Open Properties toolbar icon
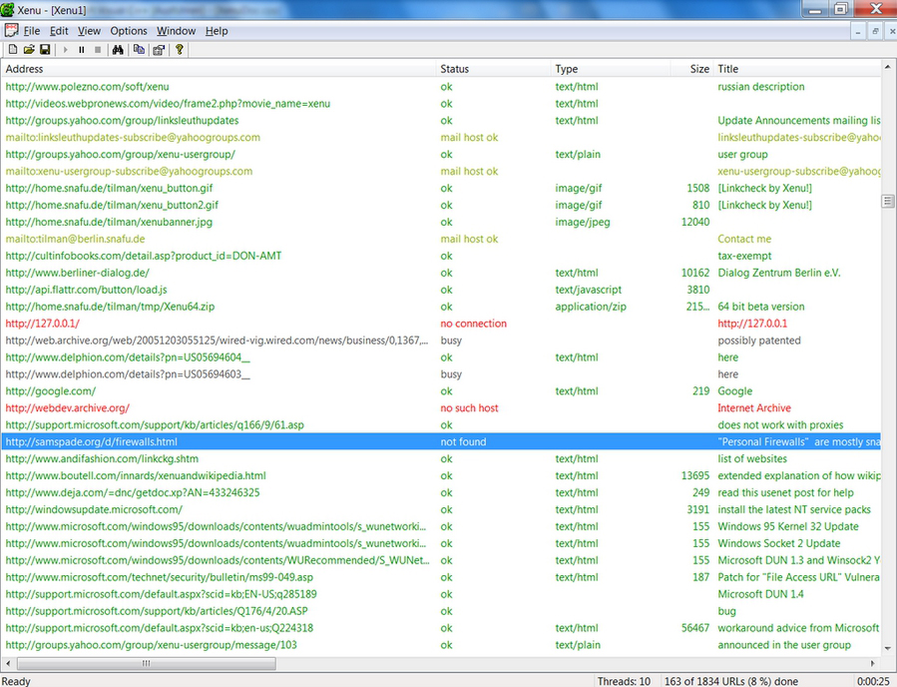The height and width of the screenshot is (687, 897). [x=159, y=50]
